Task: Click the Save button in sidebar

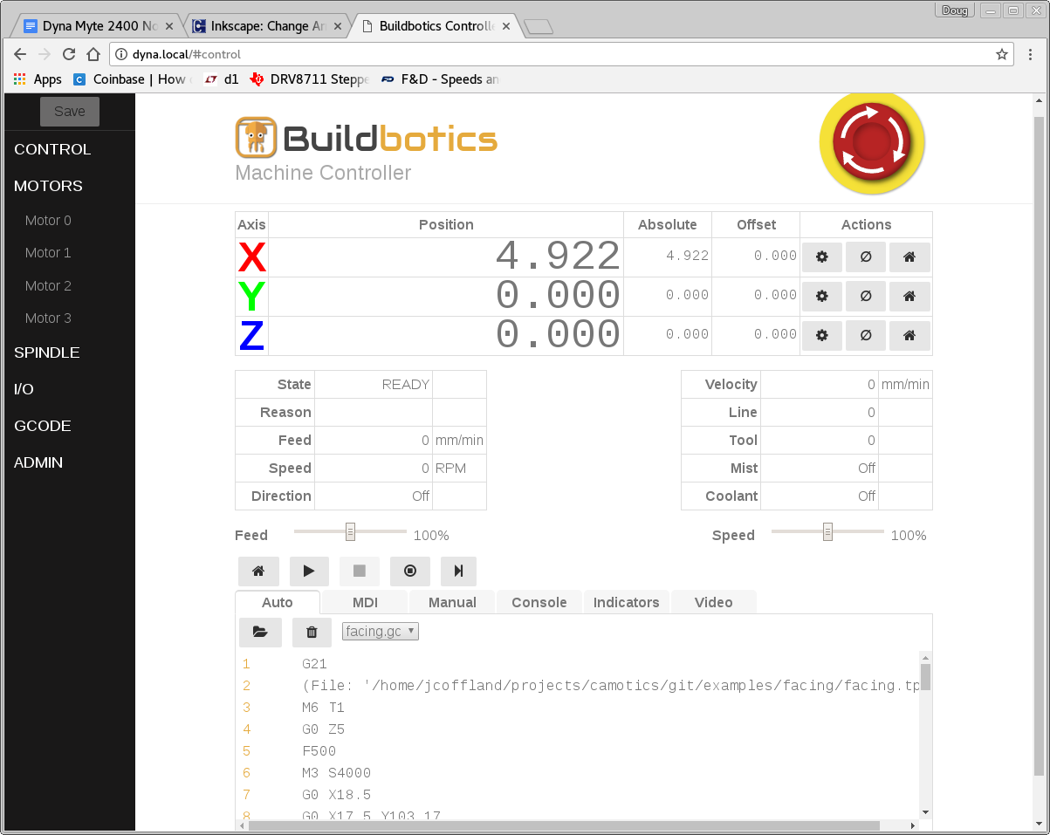Action: pos(70,112)
